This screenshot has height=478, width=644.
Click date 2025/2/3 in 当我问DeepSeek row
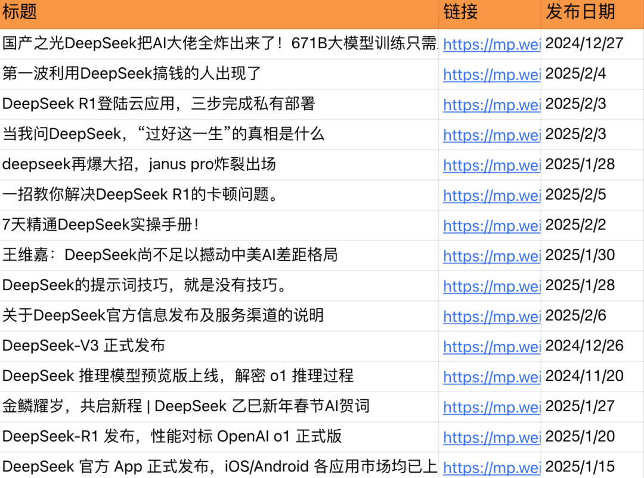tap(575, 134)
